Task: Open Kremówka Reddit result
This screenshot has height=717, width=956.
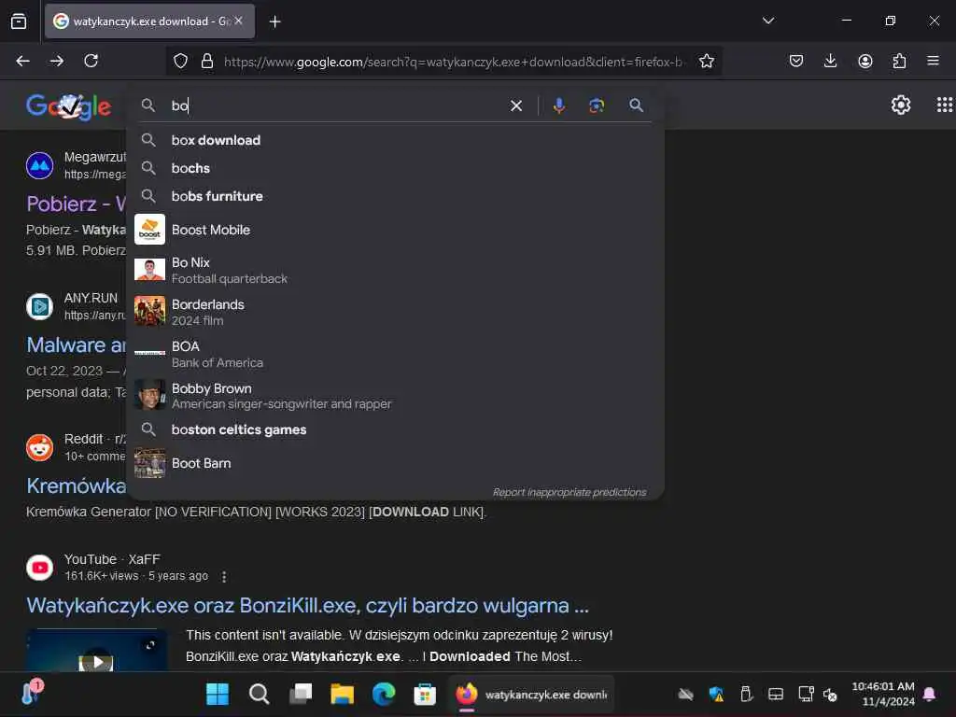Action: (x=76, y=485)
